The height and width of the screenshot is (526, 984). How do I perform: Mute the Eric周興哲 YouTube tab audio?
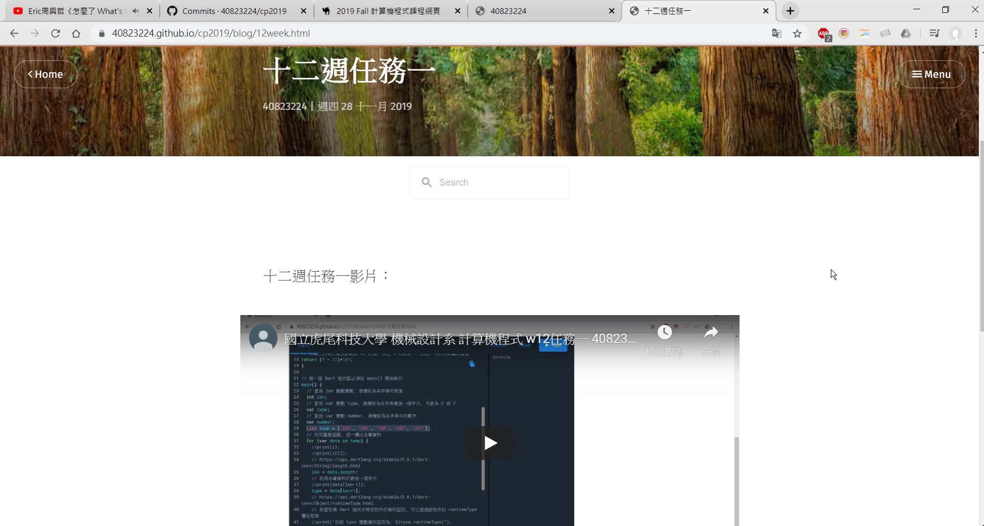(136, 11)
